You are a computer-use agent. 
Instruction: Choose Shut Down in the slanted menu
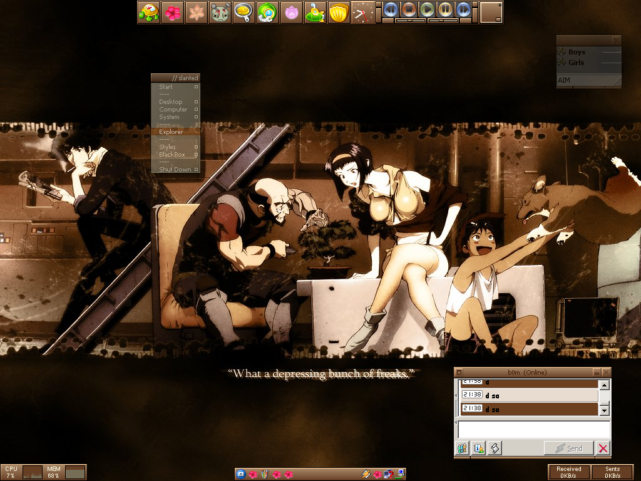click(175, 170)
